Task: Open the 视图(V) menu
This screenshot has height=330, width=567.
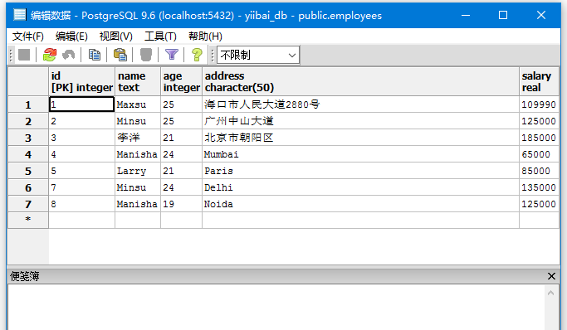Action: tap(115, 36)
